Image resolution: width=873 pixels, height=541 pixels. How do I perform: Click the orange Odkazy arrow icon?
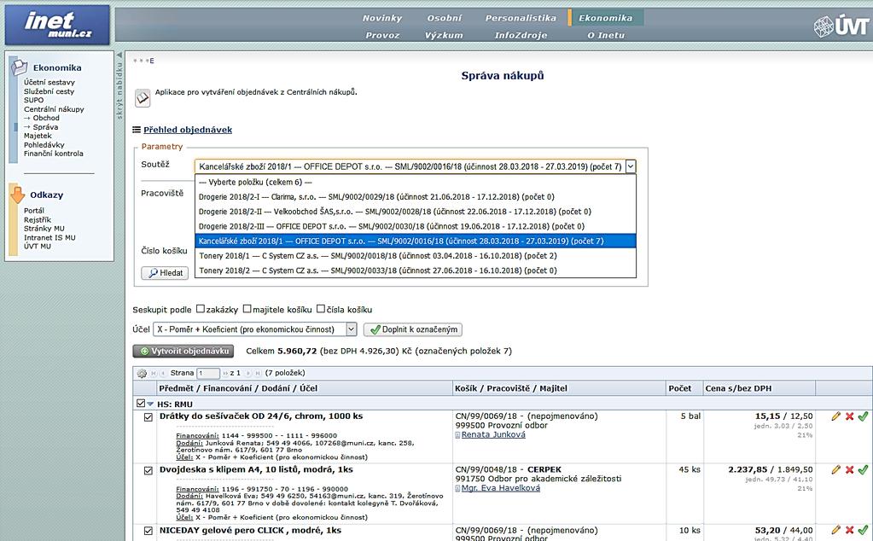click(x=18, y=195)
